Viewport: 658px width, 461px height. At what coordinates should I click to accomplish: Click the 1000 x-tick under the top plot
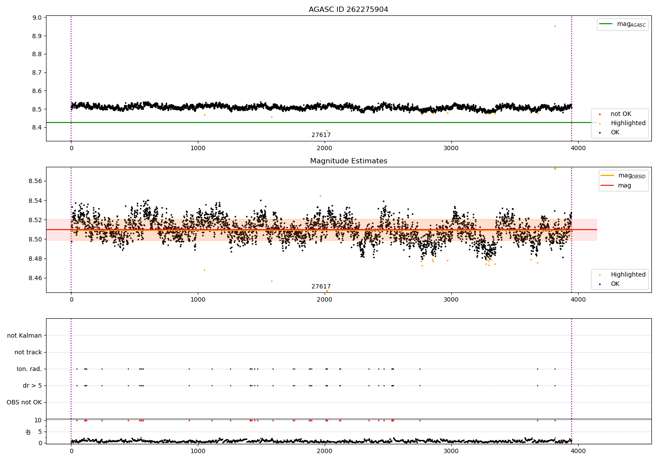[x=198, y=148]
